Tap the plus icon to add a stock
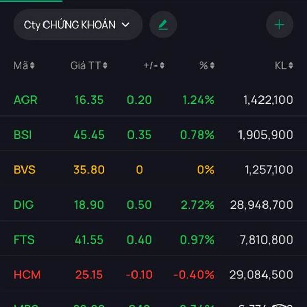 pyautogui.click(x=279, y=25)
